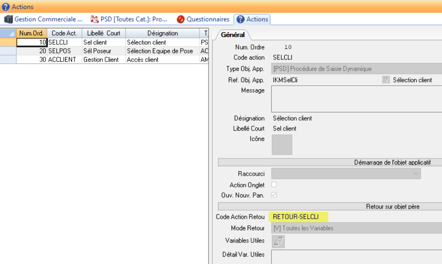Click the Gestion Commerciale tab icon
The width and height of the screenshot is (442, 264).
[9, 19]
